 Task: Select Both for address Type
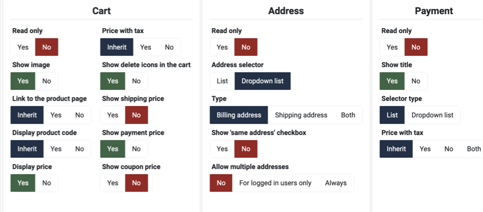tap(348, 115)
